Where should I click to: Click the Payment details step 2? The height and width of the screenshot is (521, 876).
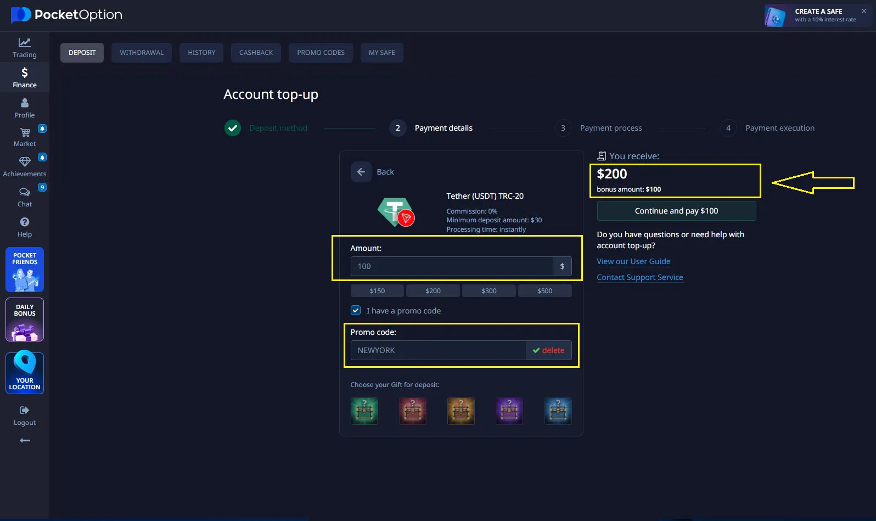(431, 128)
